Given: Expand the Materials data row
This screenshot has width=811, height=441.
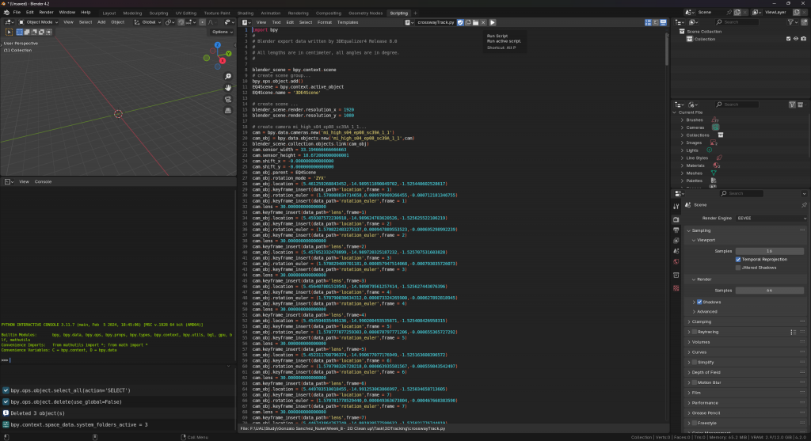Looking at the screenshot, I should tap(682, 165).
